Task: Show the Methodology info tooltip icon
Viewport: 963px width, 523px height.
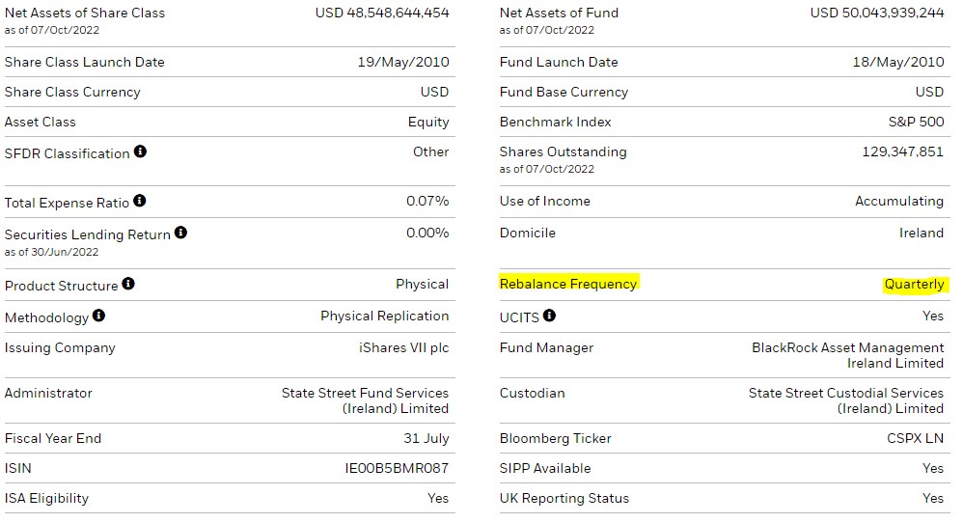Action: (x=98, y=316)
